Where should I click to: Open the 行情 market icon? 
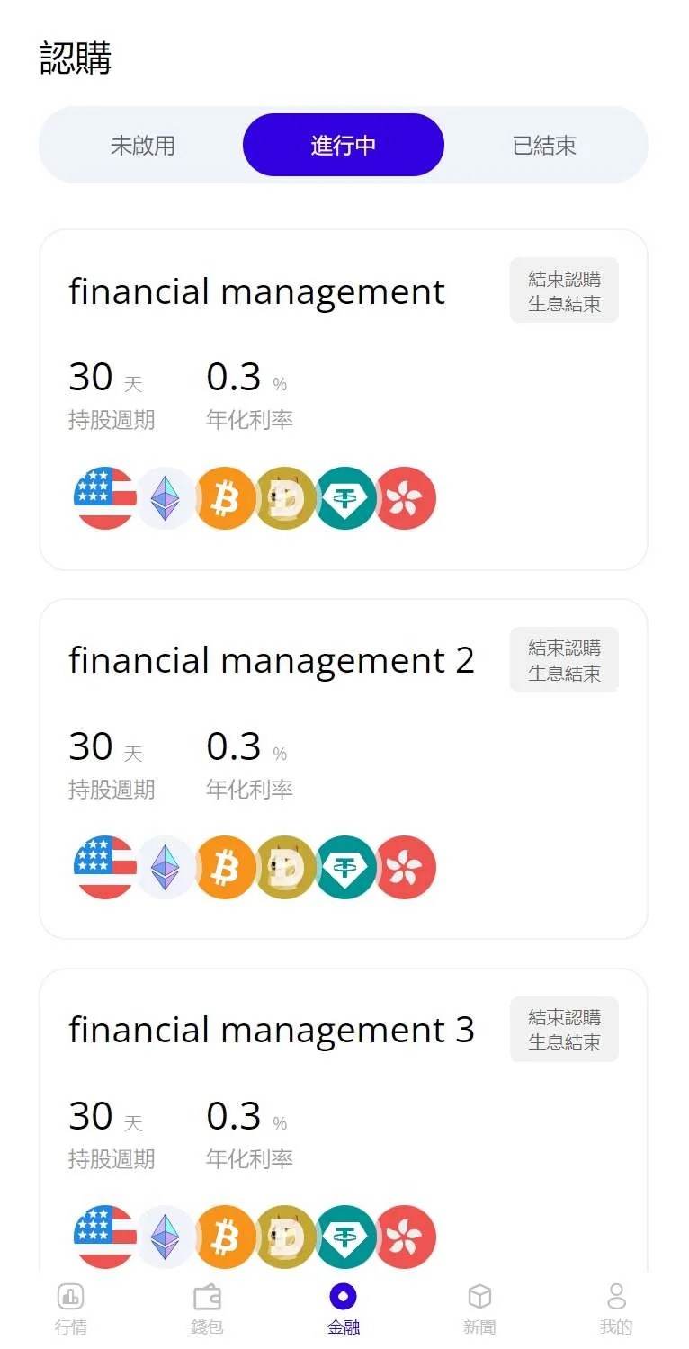click(71, 1297)
